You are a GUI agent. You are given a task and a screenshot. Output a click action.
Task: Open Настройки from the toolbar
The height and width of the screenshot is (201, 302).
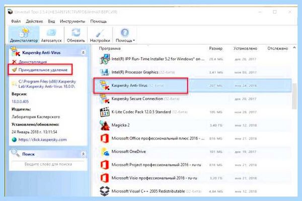pos(100,35)
